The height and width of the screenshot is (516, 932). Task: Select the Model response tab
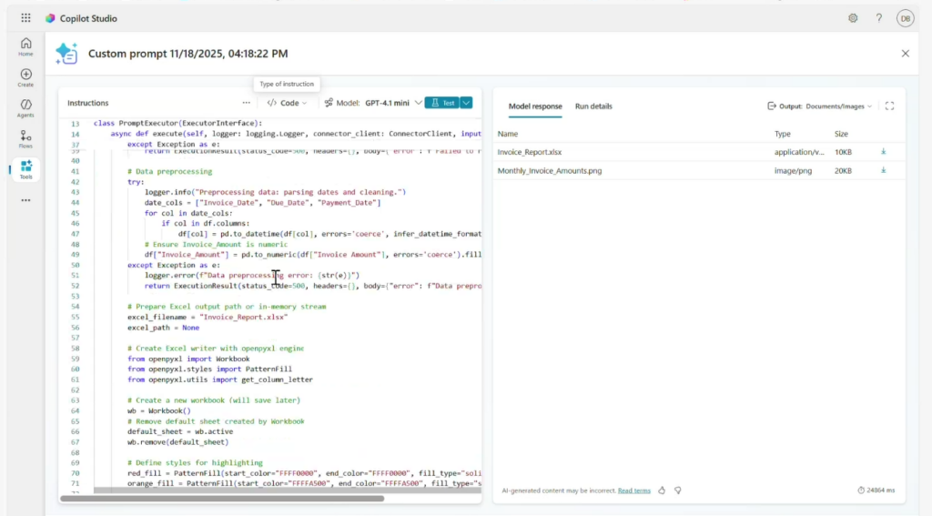pos(535,106)
